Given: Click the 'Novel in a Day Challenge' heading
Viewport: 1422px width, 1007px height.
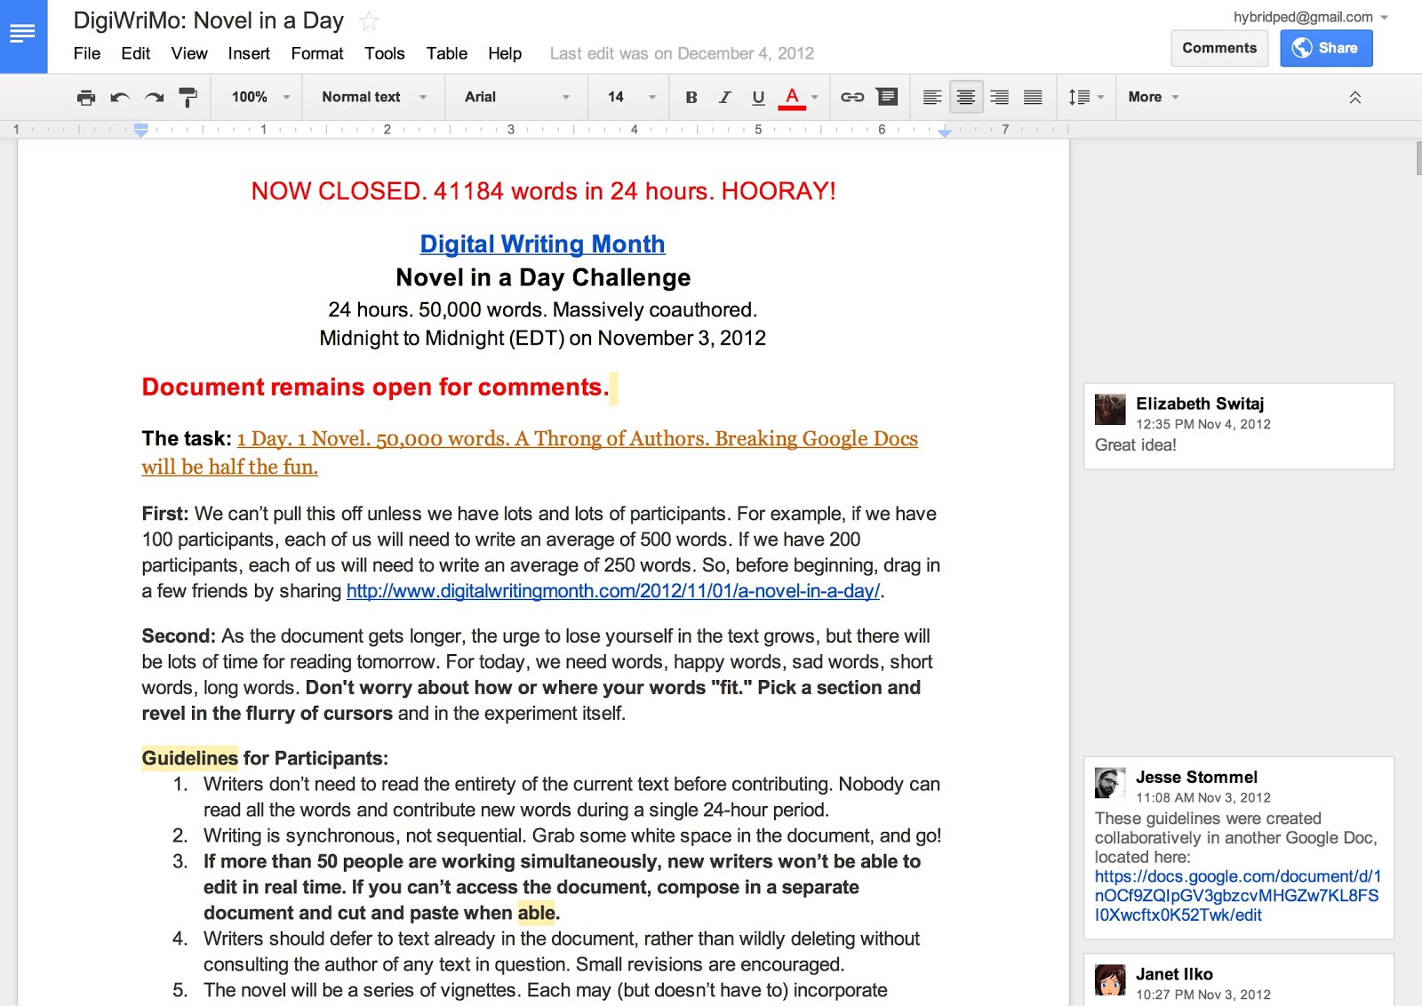Looking at the screenshot, I should click(x=543, y=277).
